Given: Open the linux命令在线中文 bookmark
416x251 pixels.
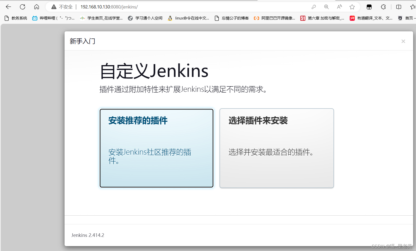Looking at the screenshot, I should [x=188, y=18].
